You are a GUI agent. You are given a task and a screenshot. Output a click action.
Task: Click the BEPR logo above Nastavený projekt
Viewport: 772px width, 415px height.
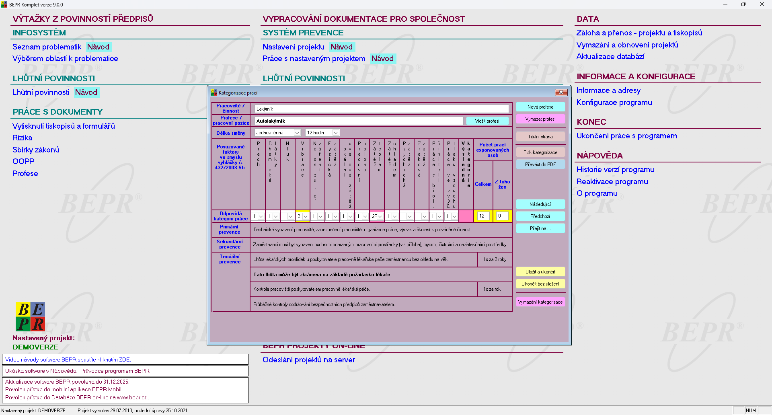point(30,316)
